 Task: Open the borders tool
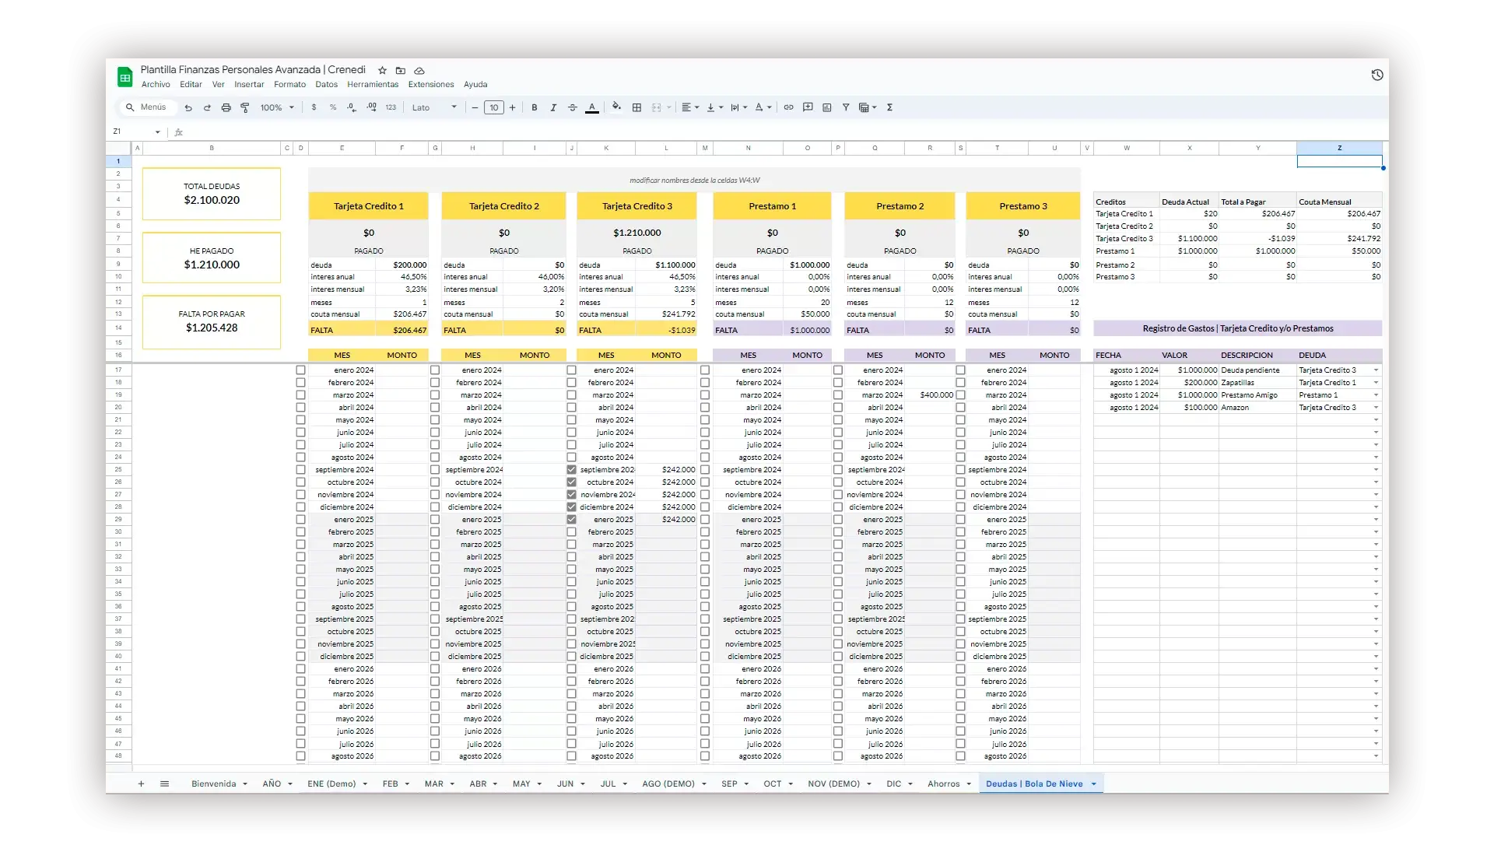coord(637,107)
